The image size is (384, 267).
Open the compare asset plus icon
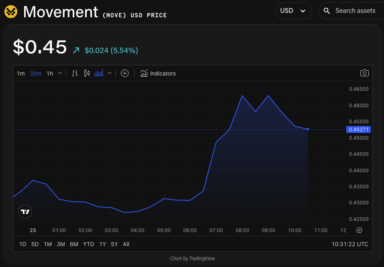coord(125,73)
